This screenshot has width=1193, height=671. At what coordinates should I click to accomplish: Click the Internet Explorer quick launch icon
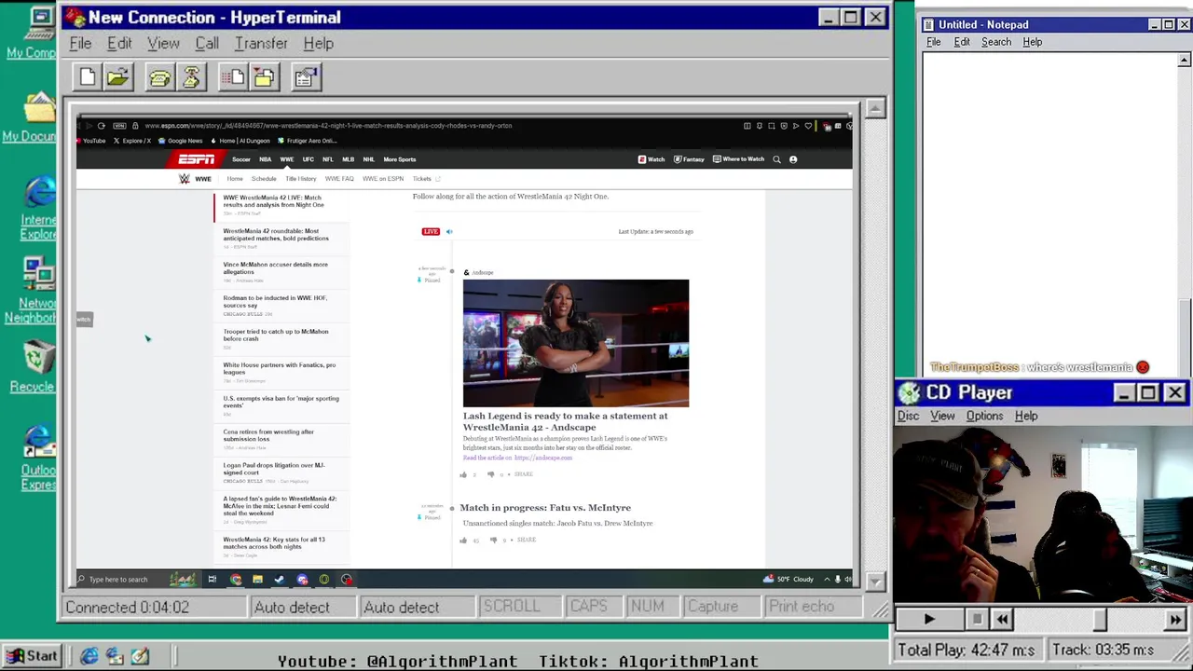[x=89, y=656]
